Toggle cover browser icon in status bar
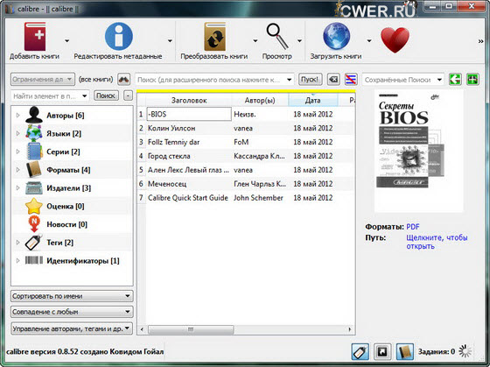Screen dimensions: 490x367 click(x=382, y=351)
